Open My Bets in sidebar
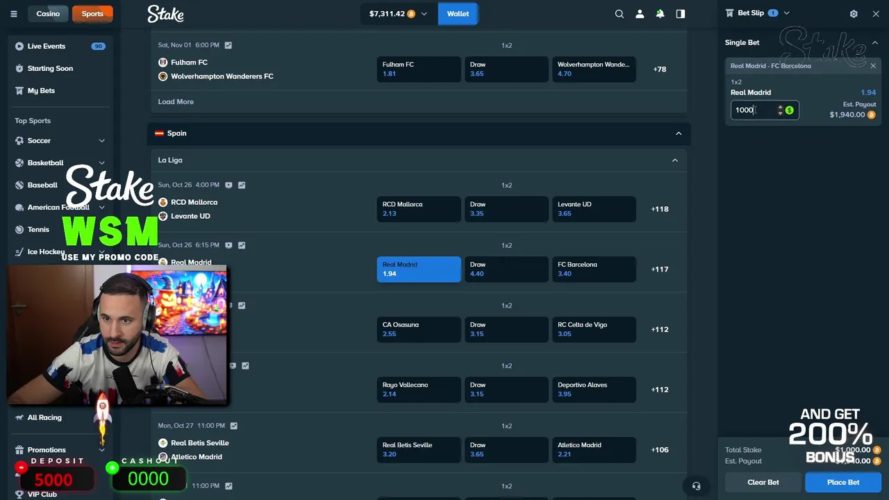The height and width of the screenshot is (500, 889). (x=60, y=91)
